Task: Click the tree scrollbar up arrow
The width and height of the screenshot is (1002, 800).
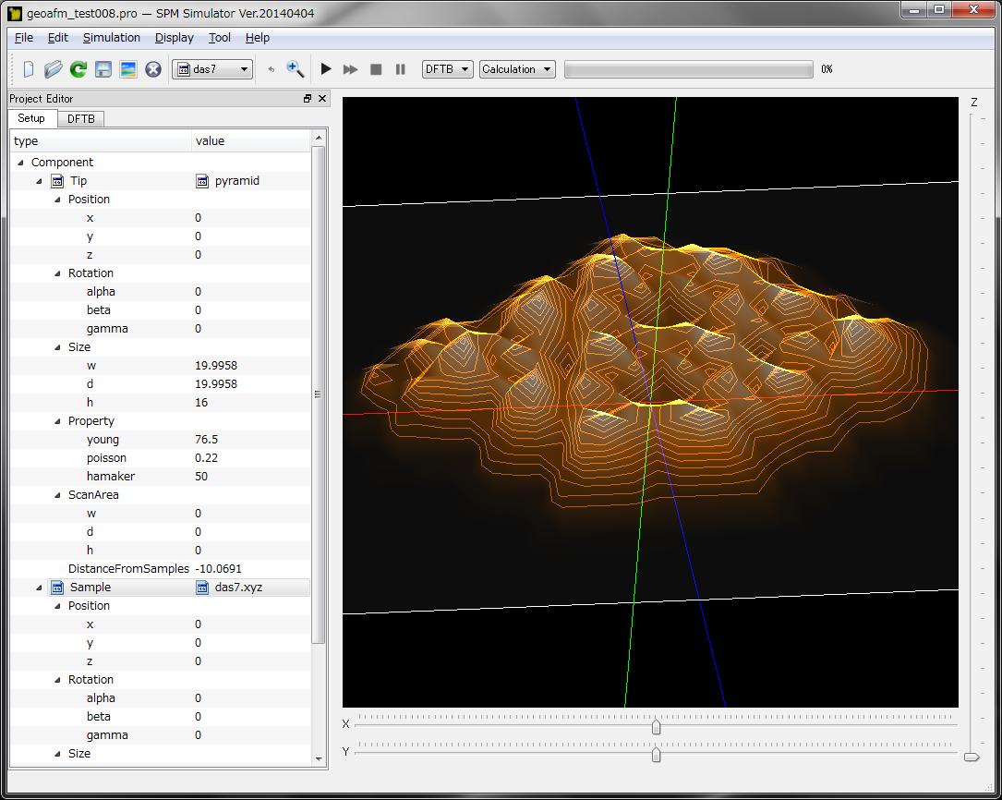Action: tap(319, 138)
